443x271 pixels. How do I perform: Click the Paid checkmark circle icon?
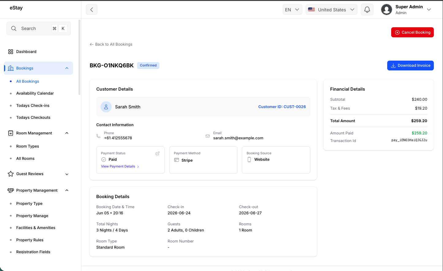(x=104, y=160)
